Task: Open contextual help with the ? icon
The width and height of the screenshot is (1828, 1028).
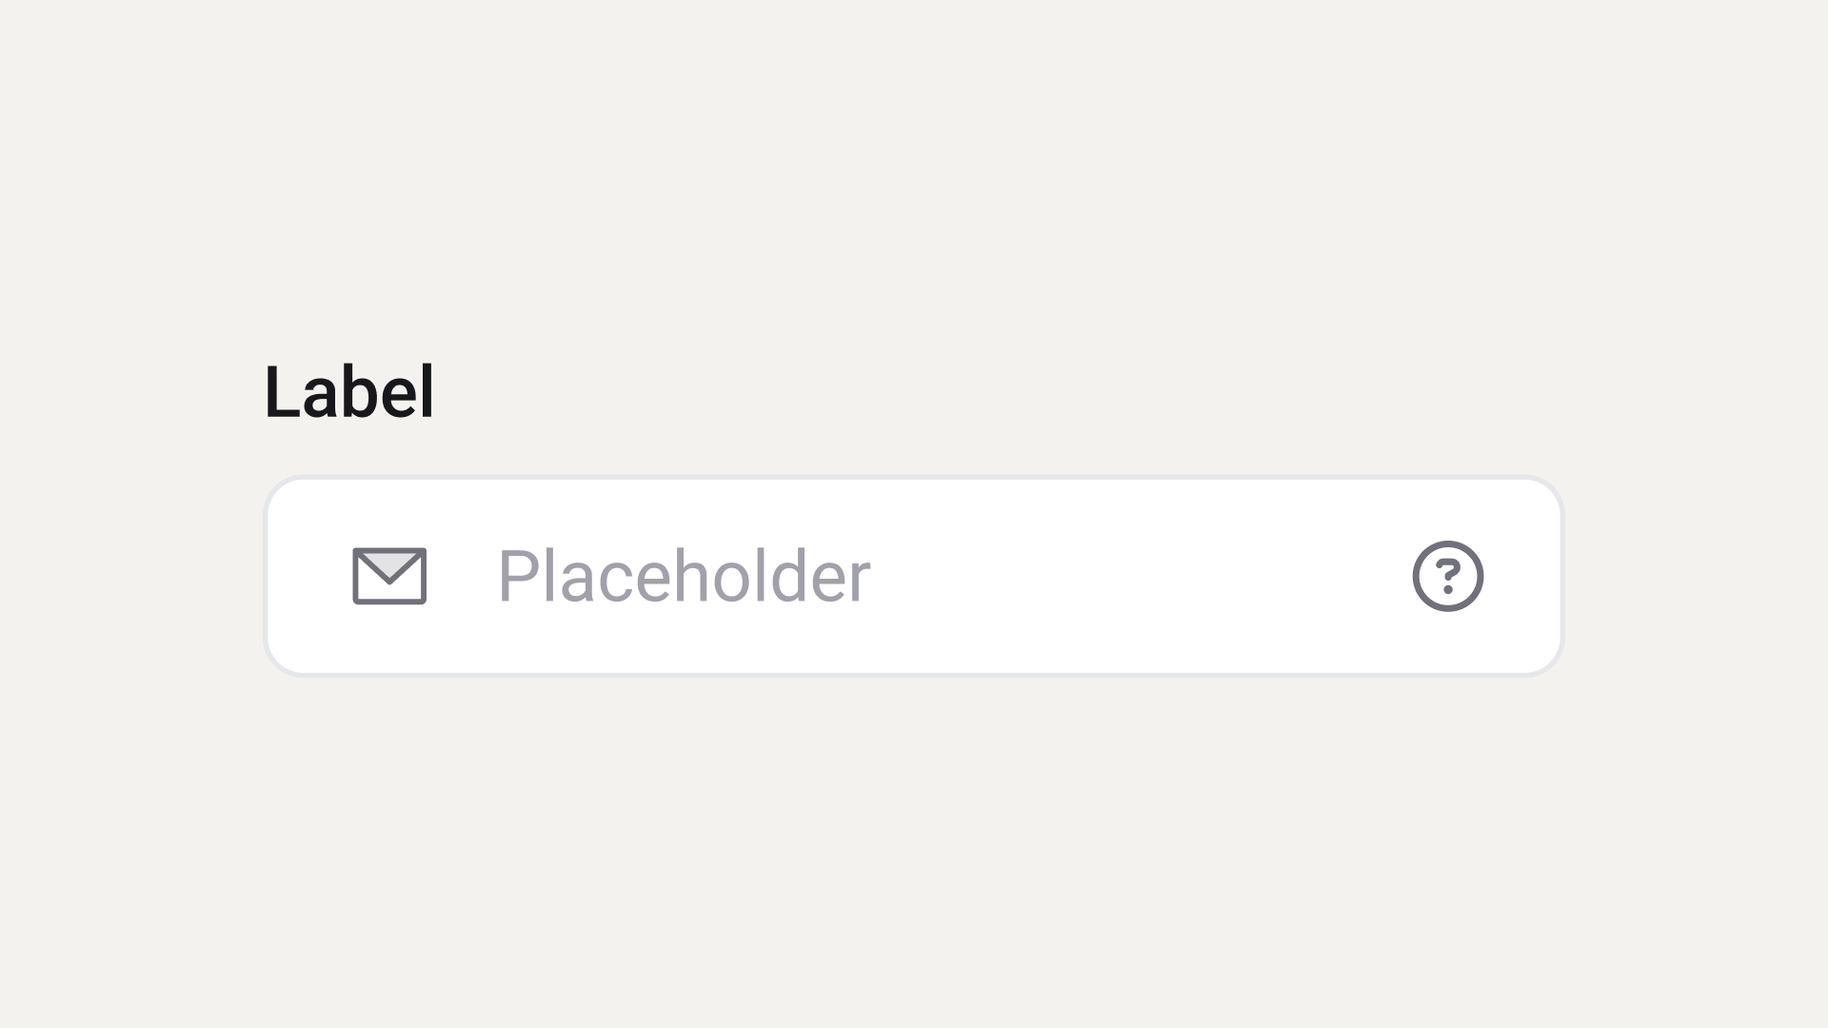Action: tap(1447, 576)
